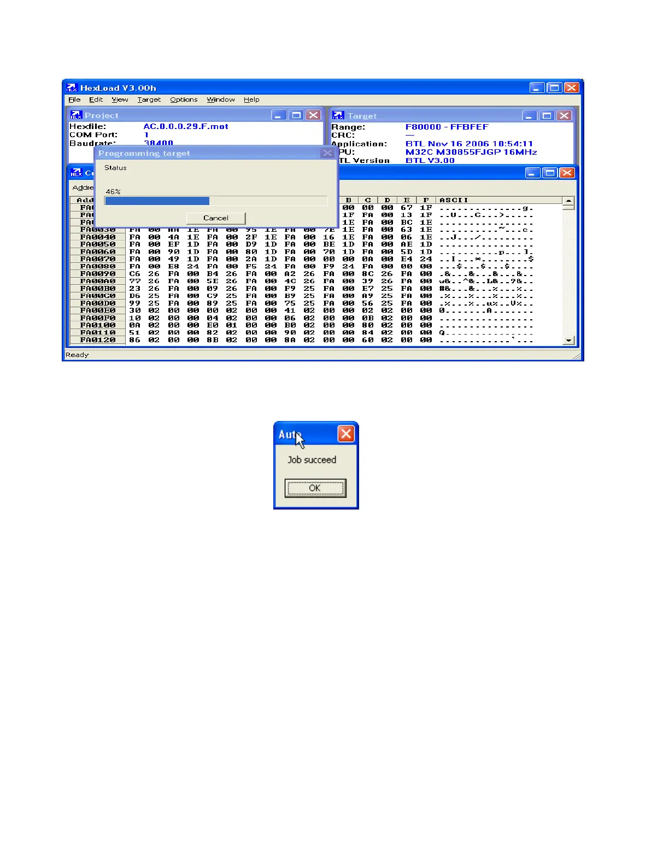The height and width of the screenshot is (866, 669).
Task: Open the Help menu
Action: tap(251, 100)
